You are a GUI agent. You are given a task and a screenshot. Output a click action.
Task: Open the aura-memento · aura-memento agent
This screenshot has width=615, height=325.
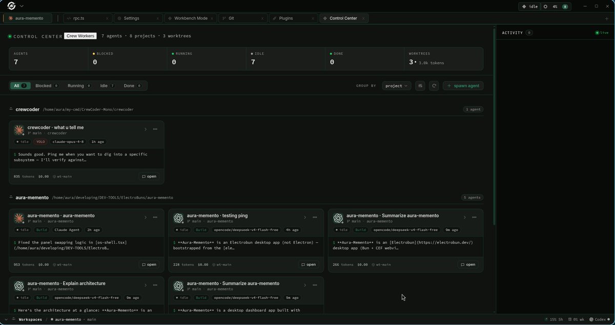(x=149, y=265)
